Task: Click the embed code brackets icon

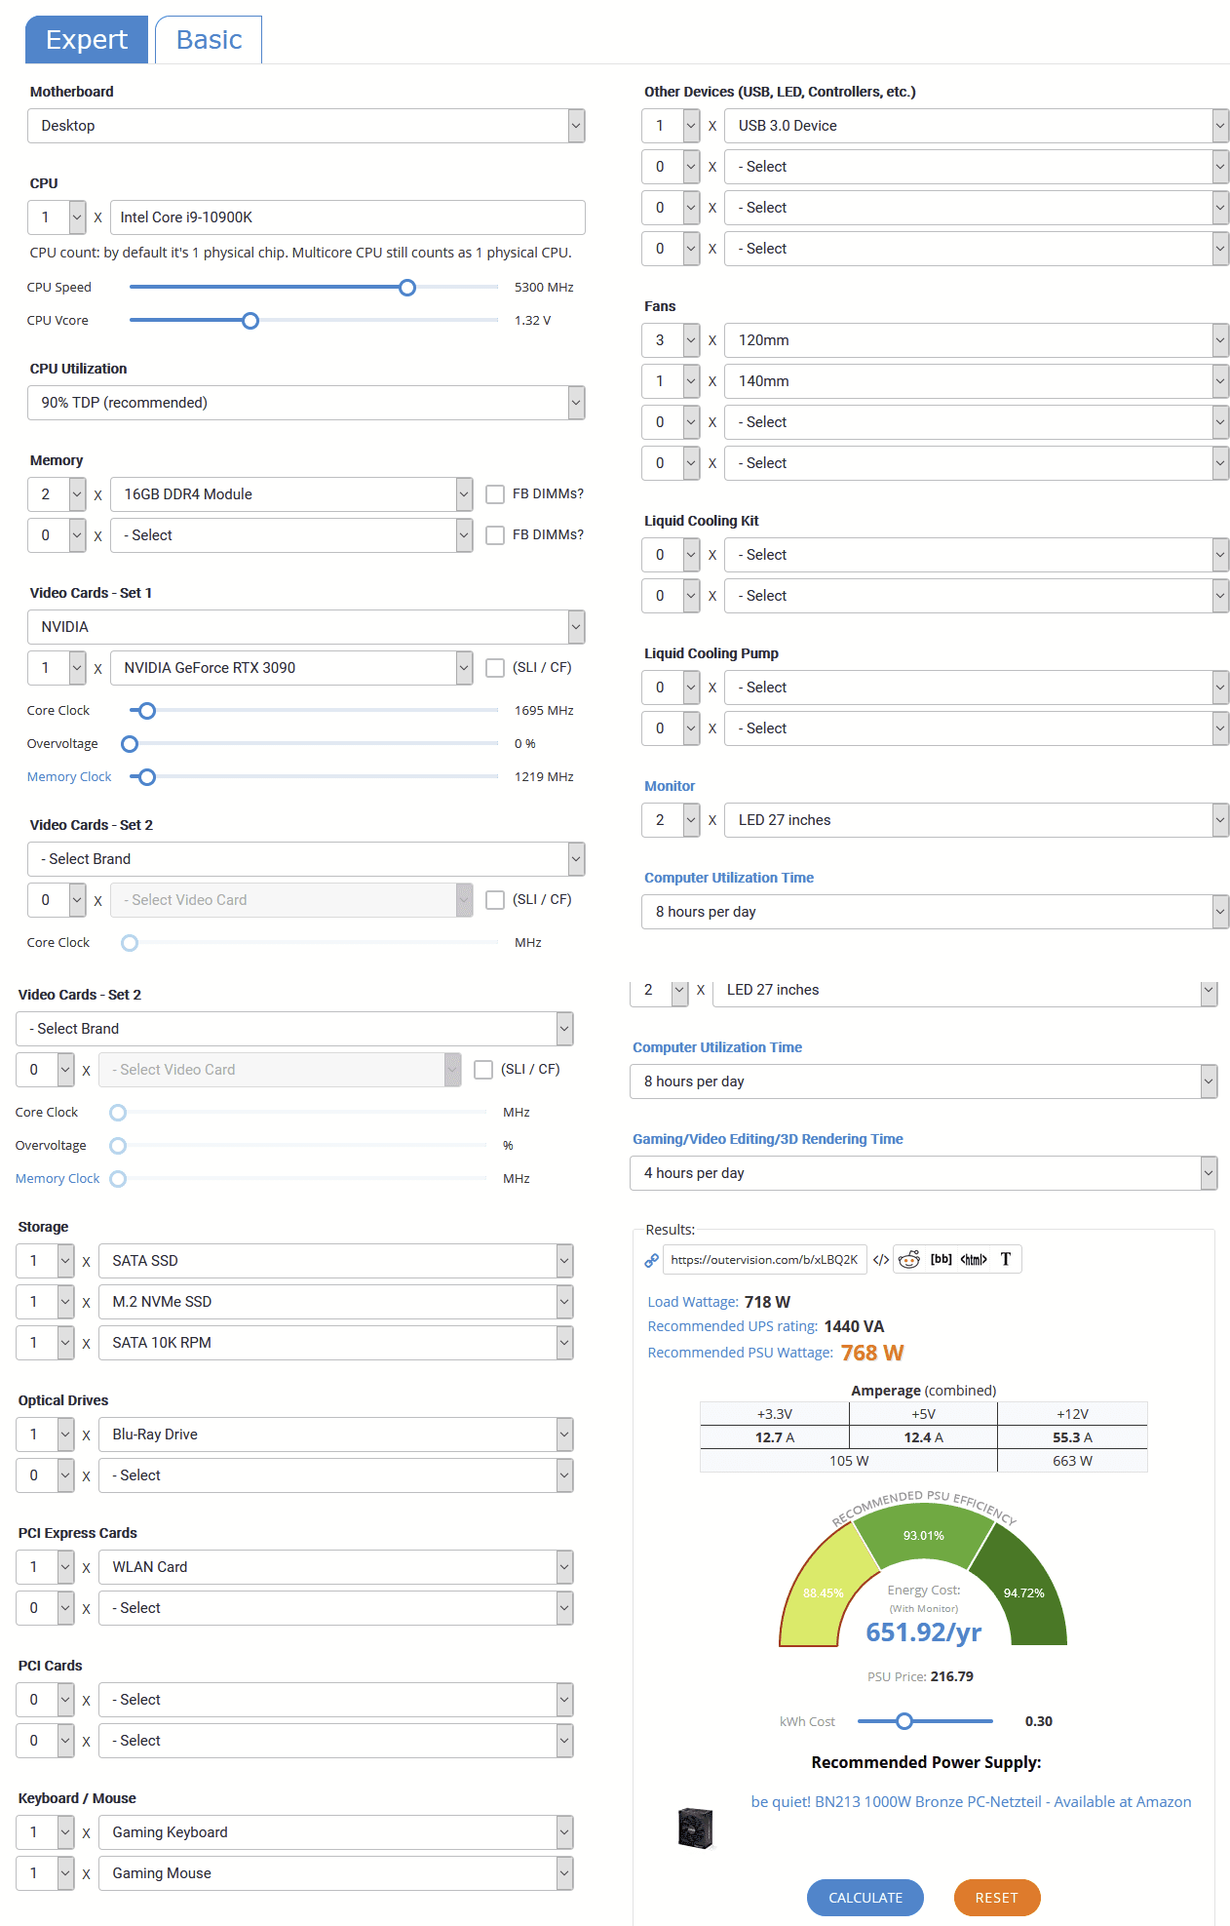Action: 881,1260
